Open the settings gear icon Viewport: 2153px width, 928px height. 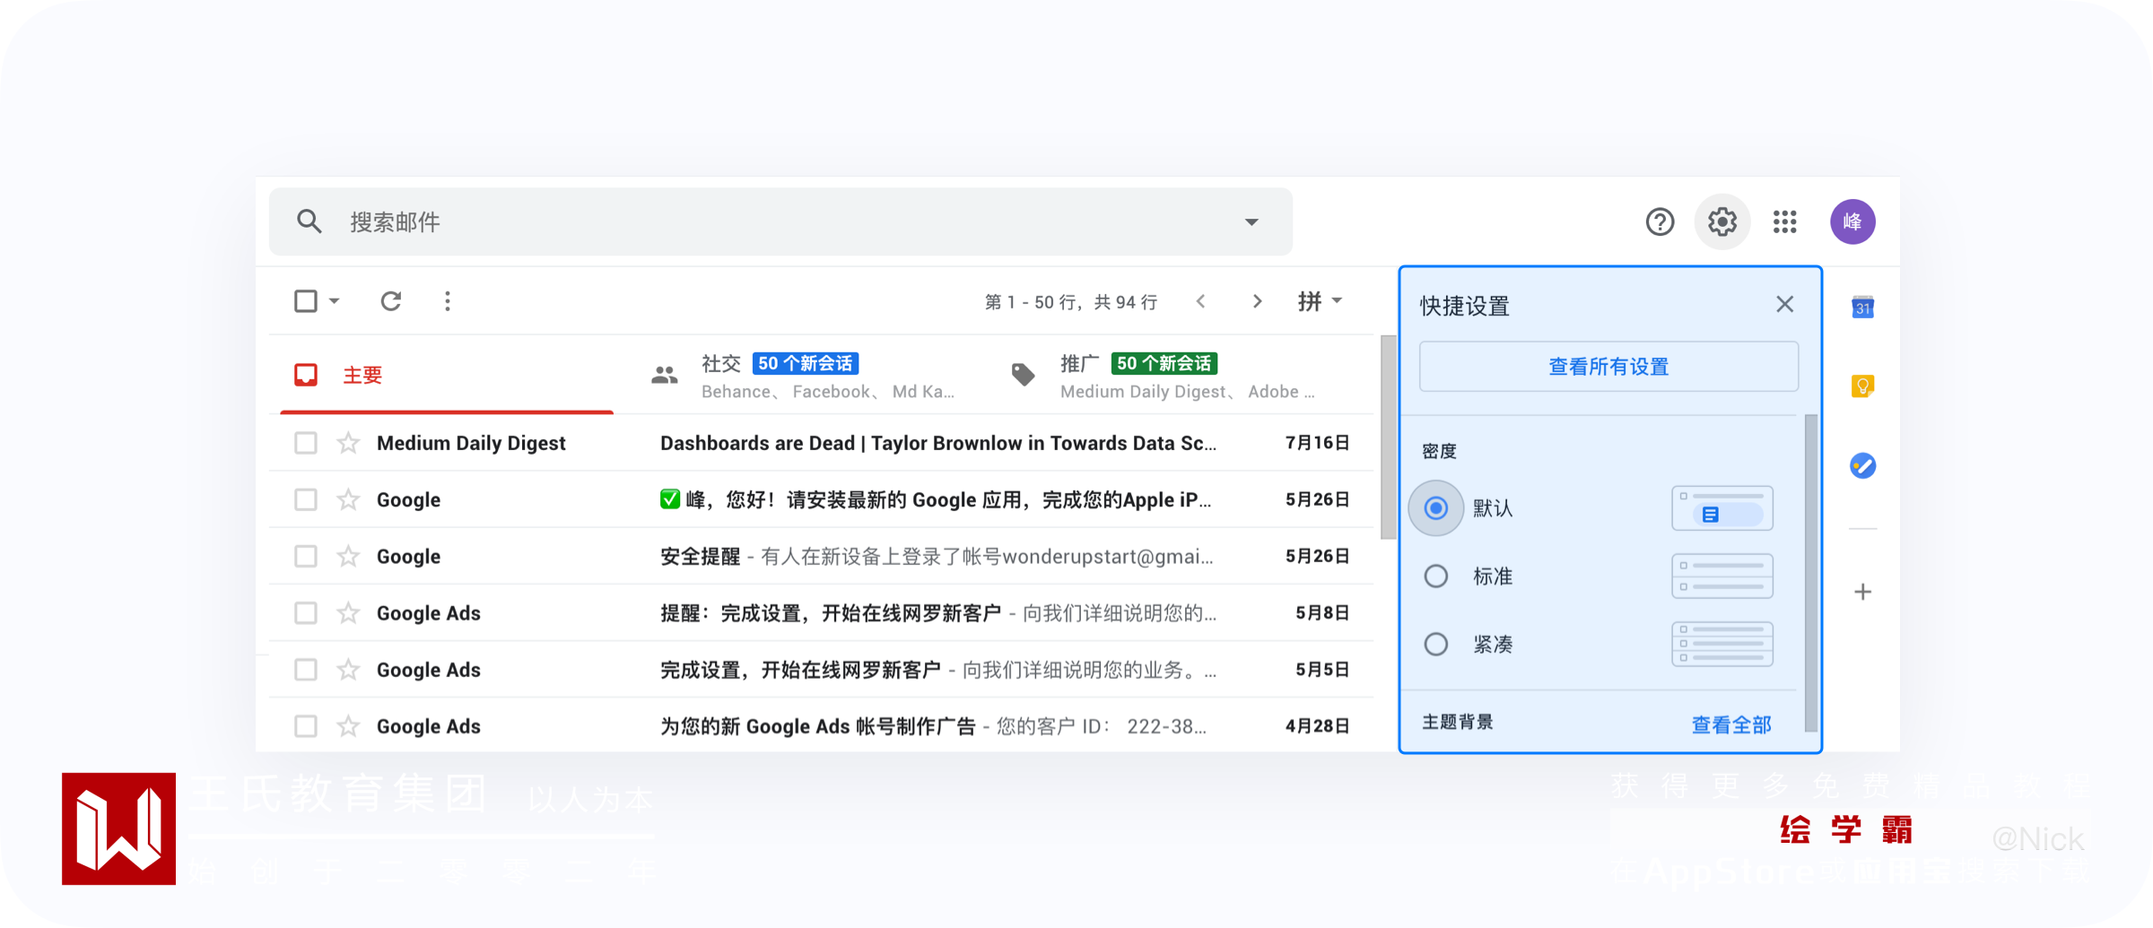click(x=1722, y=221)
